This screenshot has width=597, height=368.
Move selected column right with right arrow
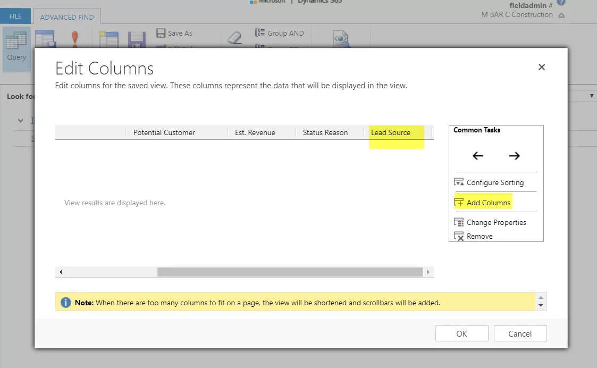point(515,155)
